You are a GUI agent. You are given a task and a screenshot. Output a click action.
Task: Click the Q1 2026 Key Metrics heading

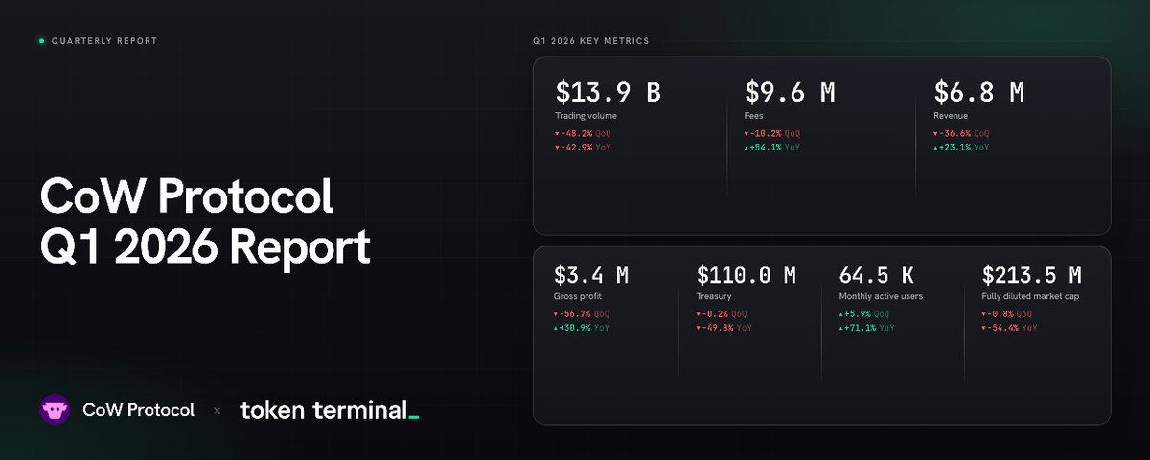coord(591,41)
